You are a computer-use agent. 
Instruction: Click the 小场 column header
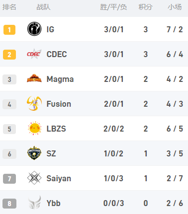coord(175,7)
